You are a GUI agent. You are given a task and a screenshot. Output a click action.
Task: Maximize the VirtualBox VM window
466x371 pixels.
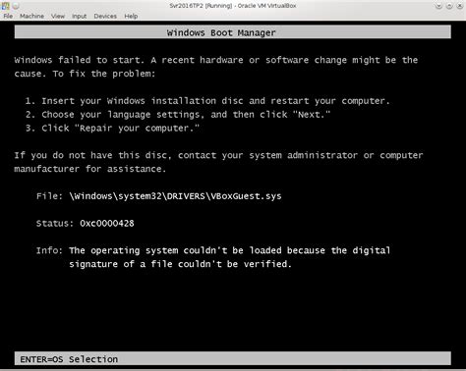pos(449,6)
